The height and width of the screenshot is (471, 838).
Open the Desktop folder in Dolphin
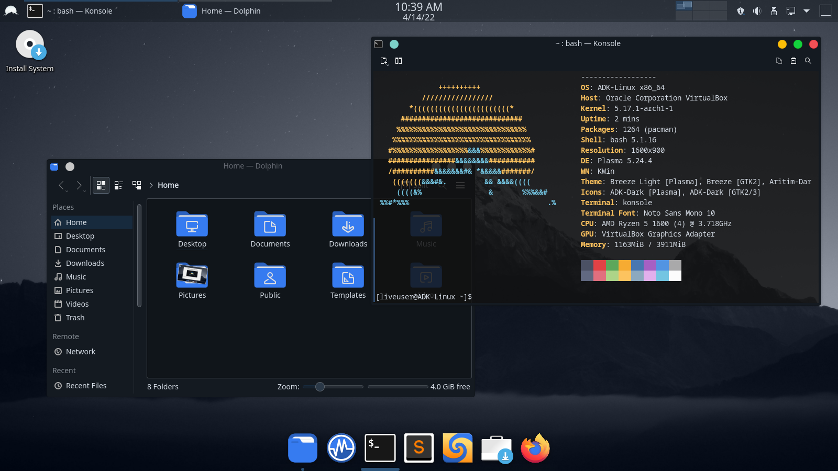[x=192, y=230]
